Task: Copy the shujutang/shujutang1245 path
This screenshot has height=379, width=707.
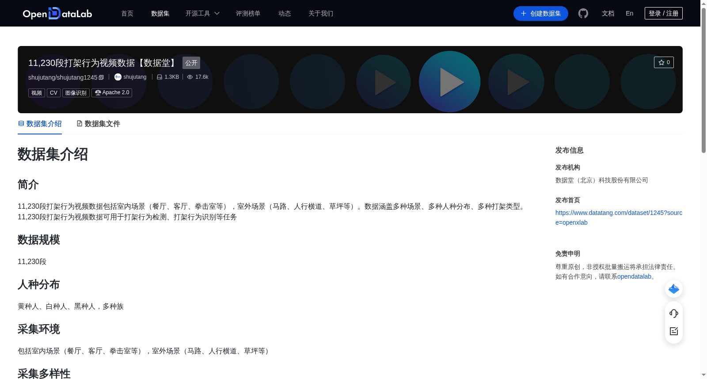Action: (x=101, y=77)
